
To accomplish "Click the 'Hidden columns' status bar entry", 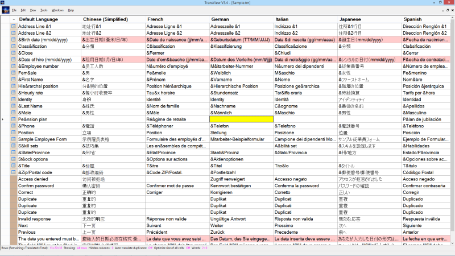I will (101, 248).
